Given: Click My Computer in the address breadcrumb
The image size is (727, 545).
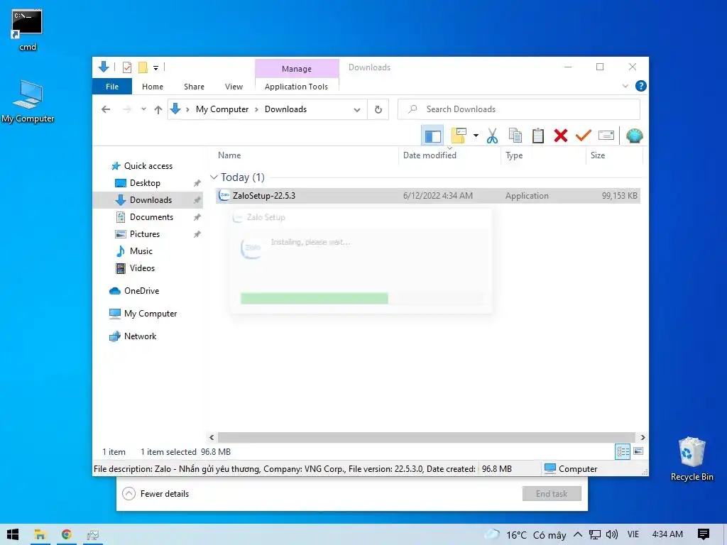Looking at the screenshot, I should tap(222, 109).
